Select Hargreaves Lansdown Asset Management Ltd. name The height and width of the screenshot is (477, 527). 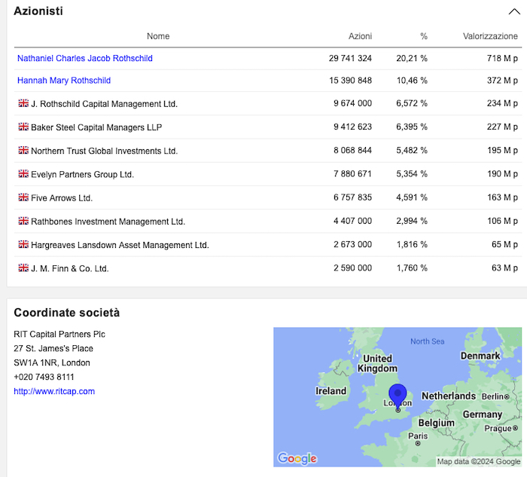tap(120, 245)
